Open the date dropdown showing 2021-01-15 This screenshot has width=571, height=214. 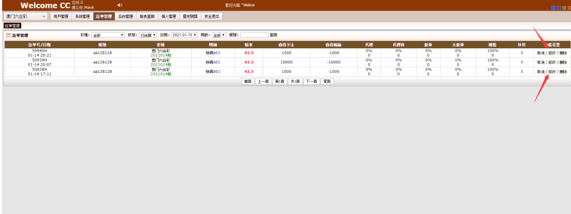pos(184,35)
